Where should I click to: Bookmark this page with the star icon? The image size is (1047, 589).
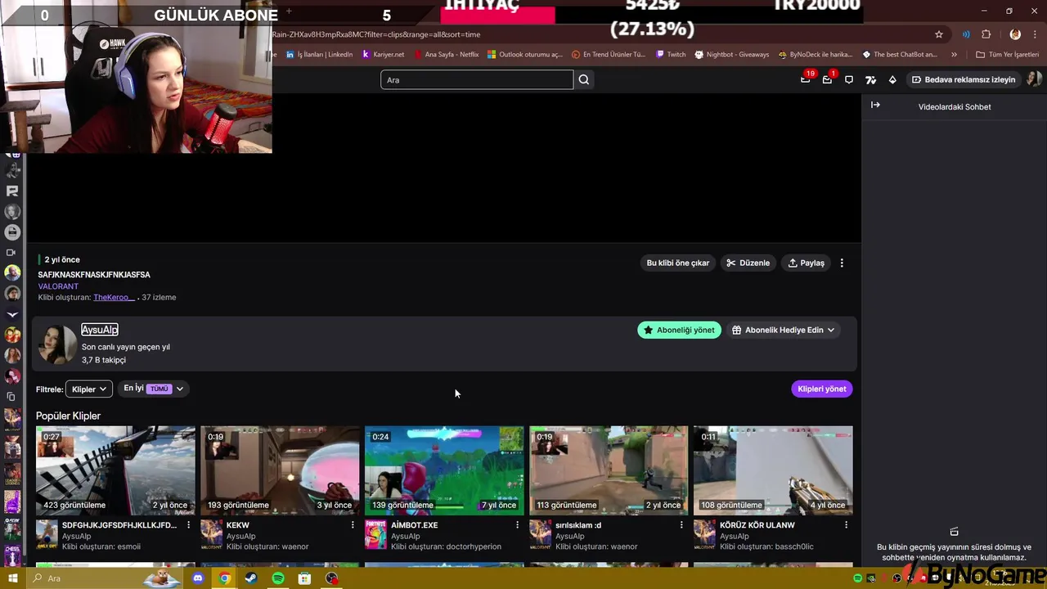coord(939,34)
